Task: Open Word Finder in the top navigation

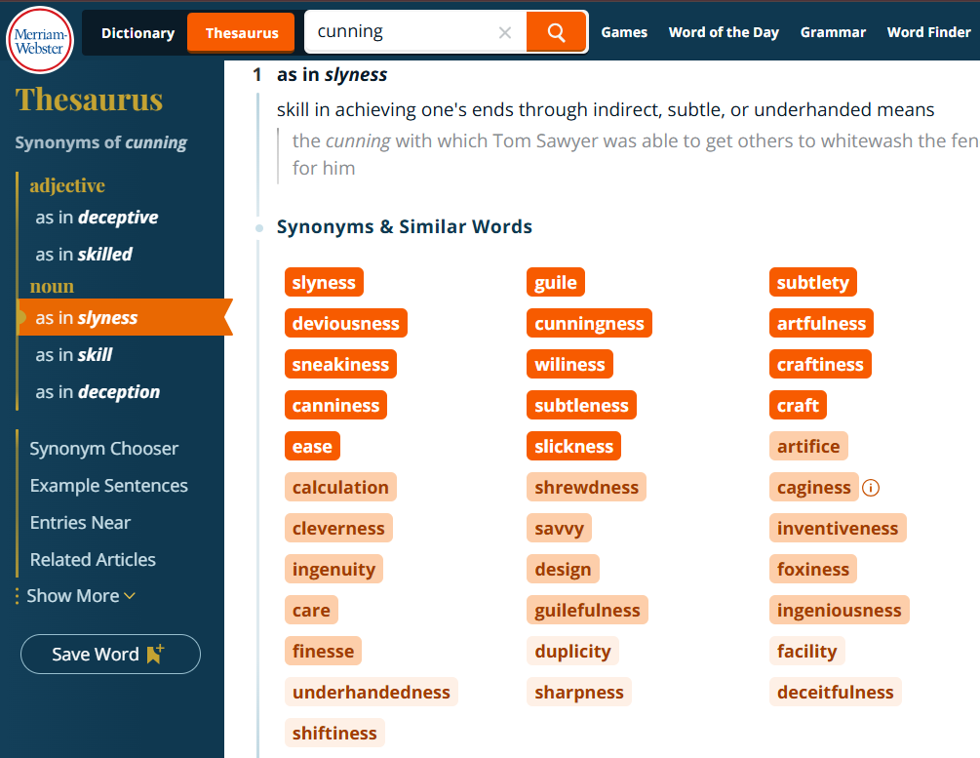Action: (x=928, y=32)
